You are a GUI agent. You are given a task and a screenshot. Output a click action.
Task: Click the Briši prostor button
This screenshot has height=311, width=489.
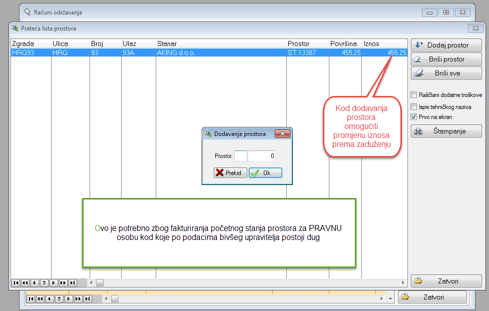pos(446,59)
